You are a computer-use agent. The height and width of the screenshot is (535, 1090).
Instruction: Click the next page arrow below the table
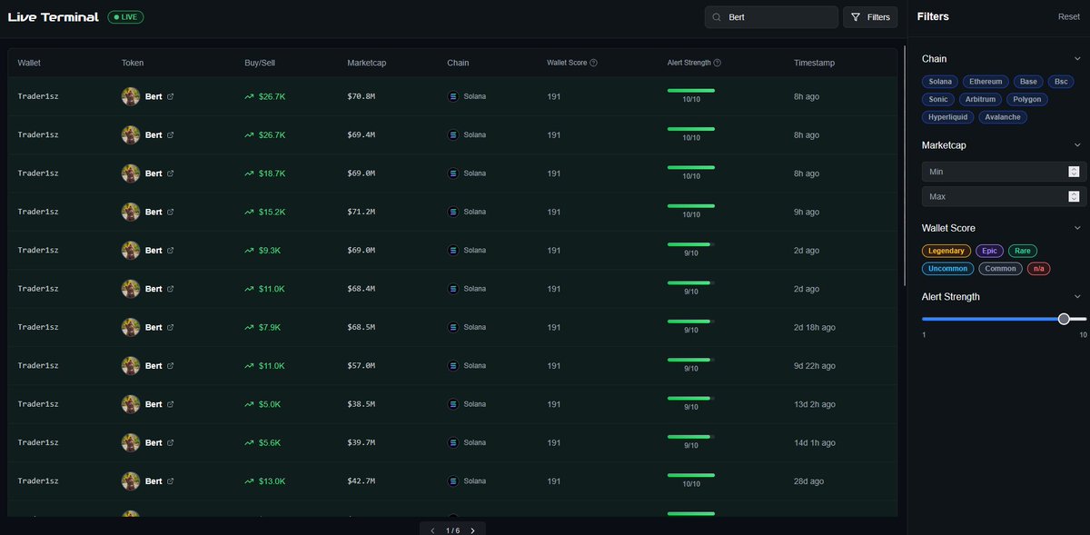(x=472, y=530)
